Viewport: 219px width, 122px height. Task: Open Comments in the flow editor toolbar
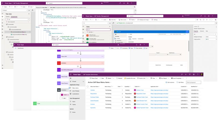[124, 48]
